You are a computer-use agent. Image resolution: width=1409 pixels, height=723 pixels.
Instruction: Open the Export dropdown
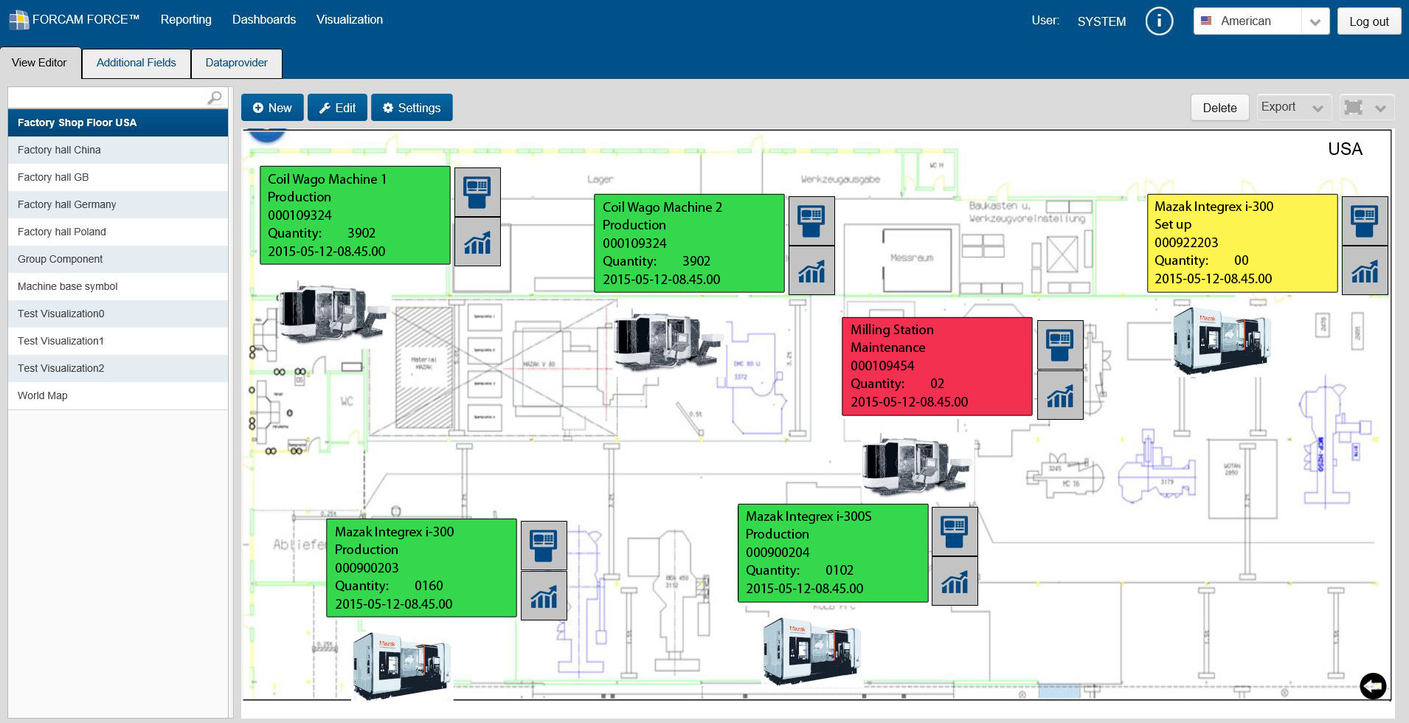pos(1293,108)
